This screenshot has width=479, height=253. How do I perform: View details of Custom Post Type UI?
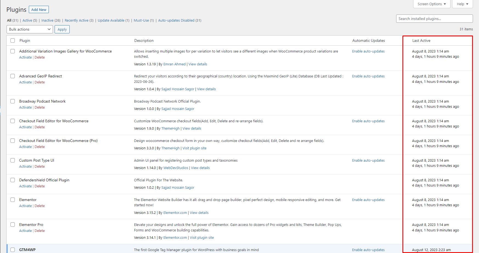pyautogui.click(x=200, y=168)
